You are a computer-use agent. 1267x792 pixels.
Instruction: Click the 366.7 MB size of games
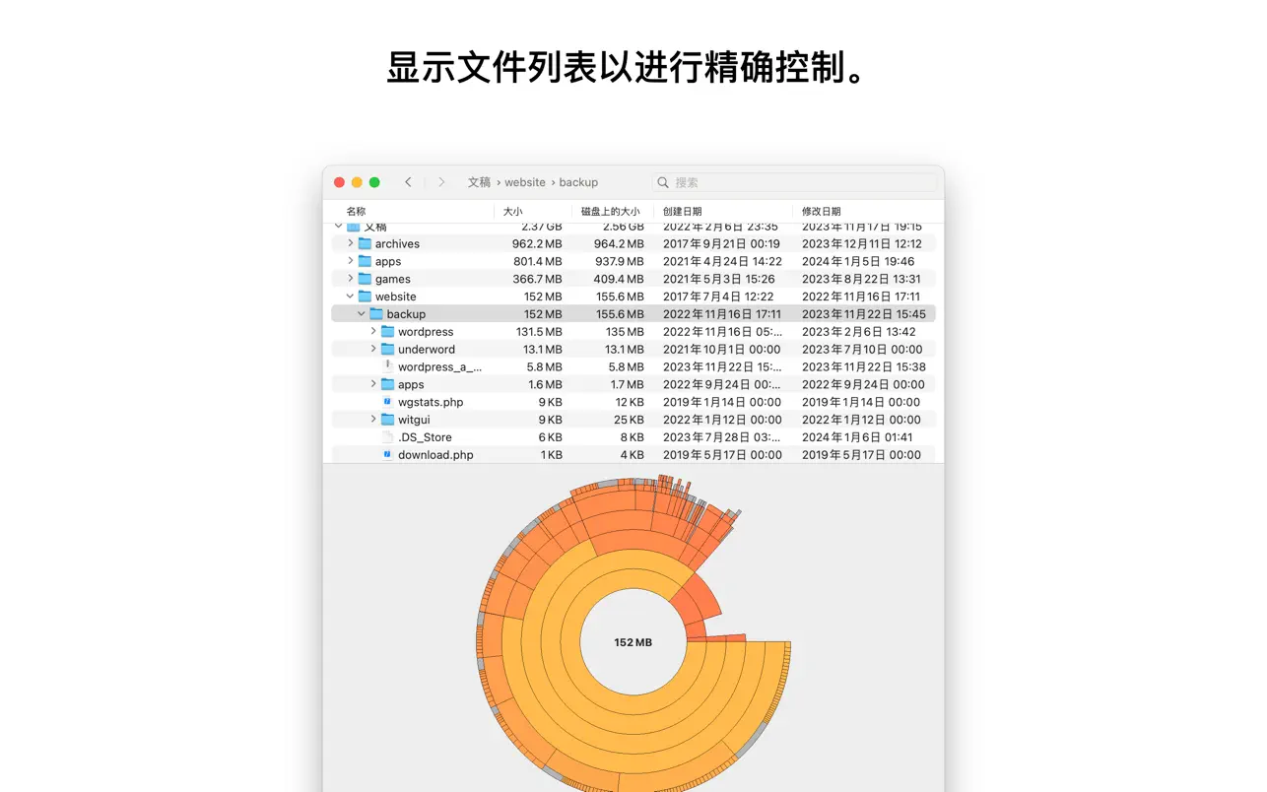538,279
